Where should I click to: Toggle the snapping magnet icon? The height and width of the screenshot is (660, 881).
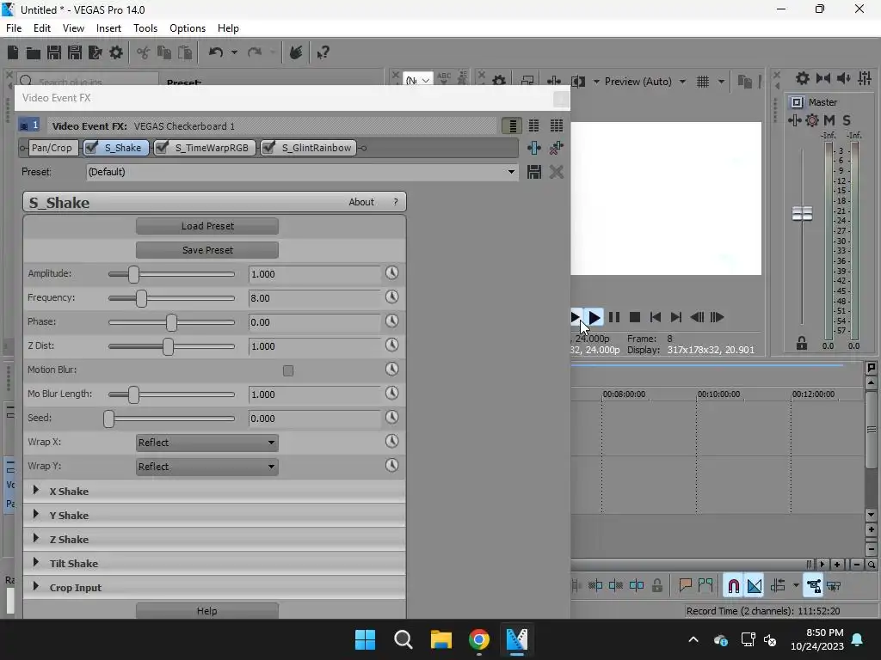click(733, 586)
